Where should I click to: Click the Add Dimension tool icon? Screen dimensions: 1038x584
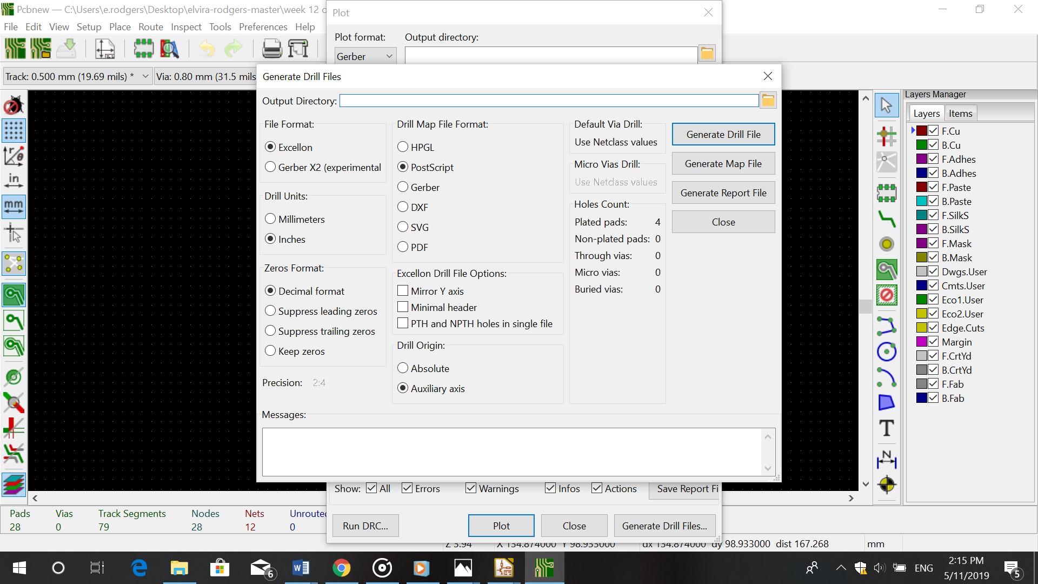click(x=887, y=459)
